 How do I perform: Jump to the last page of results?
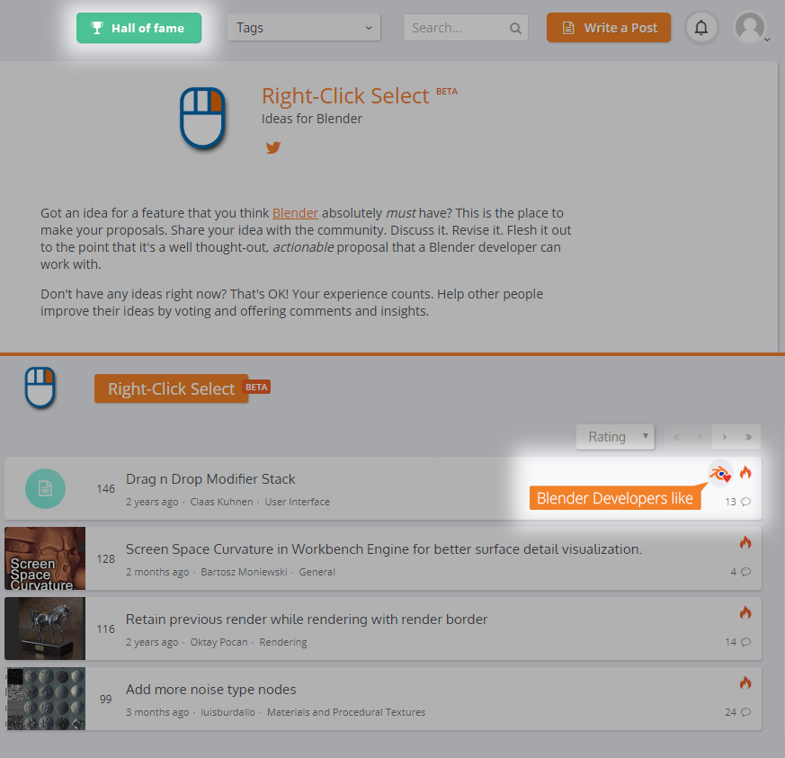(748, 437)
